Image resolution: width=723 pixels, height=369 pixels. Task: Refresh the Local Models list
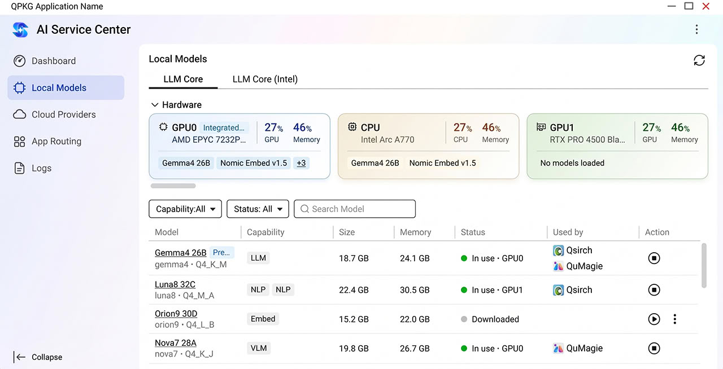(699, 60)
